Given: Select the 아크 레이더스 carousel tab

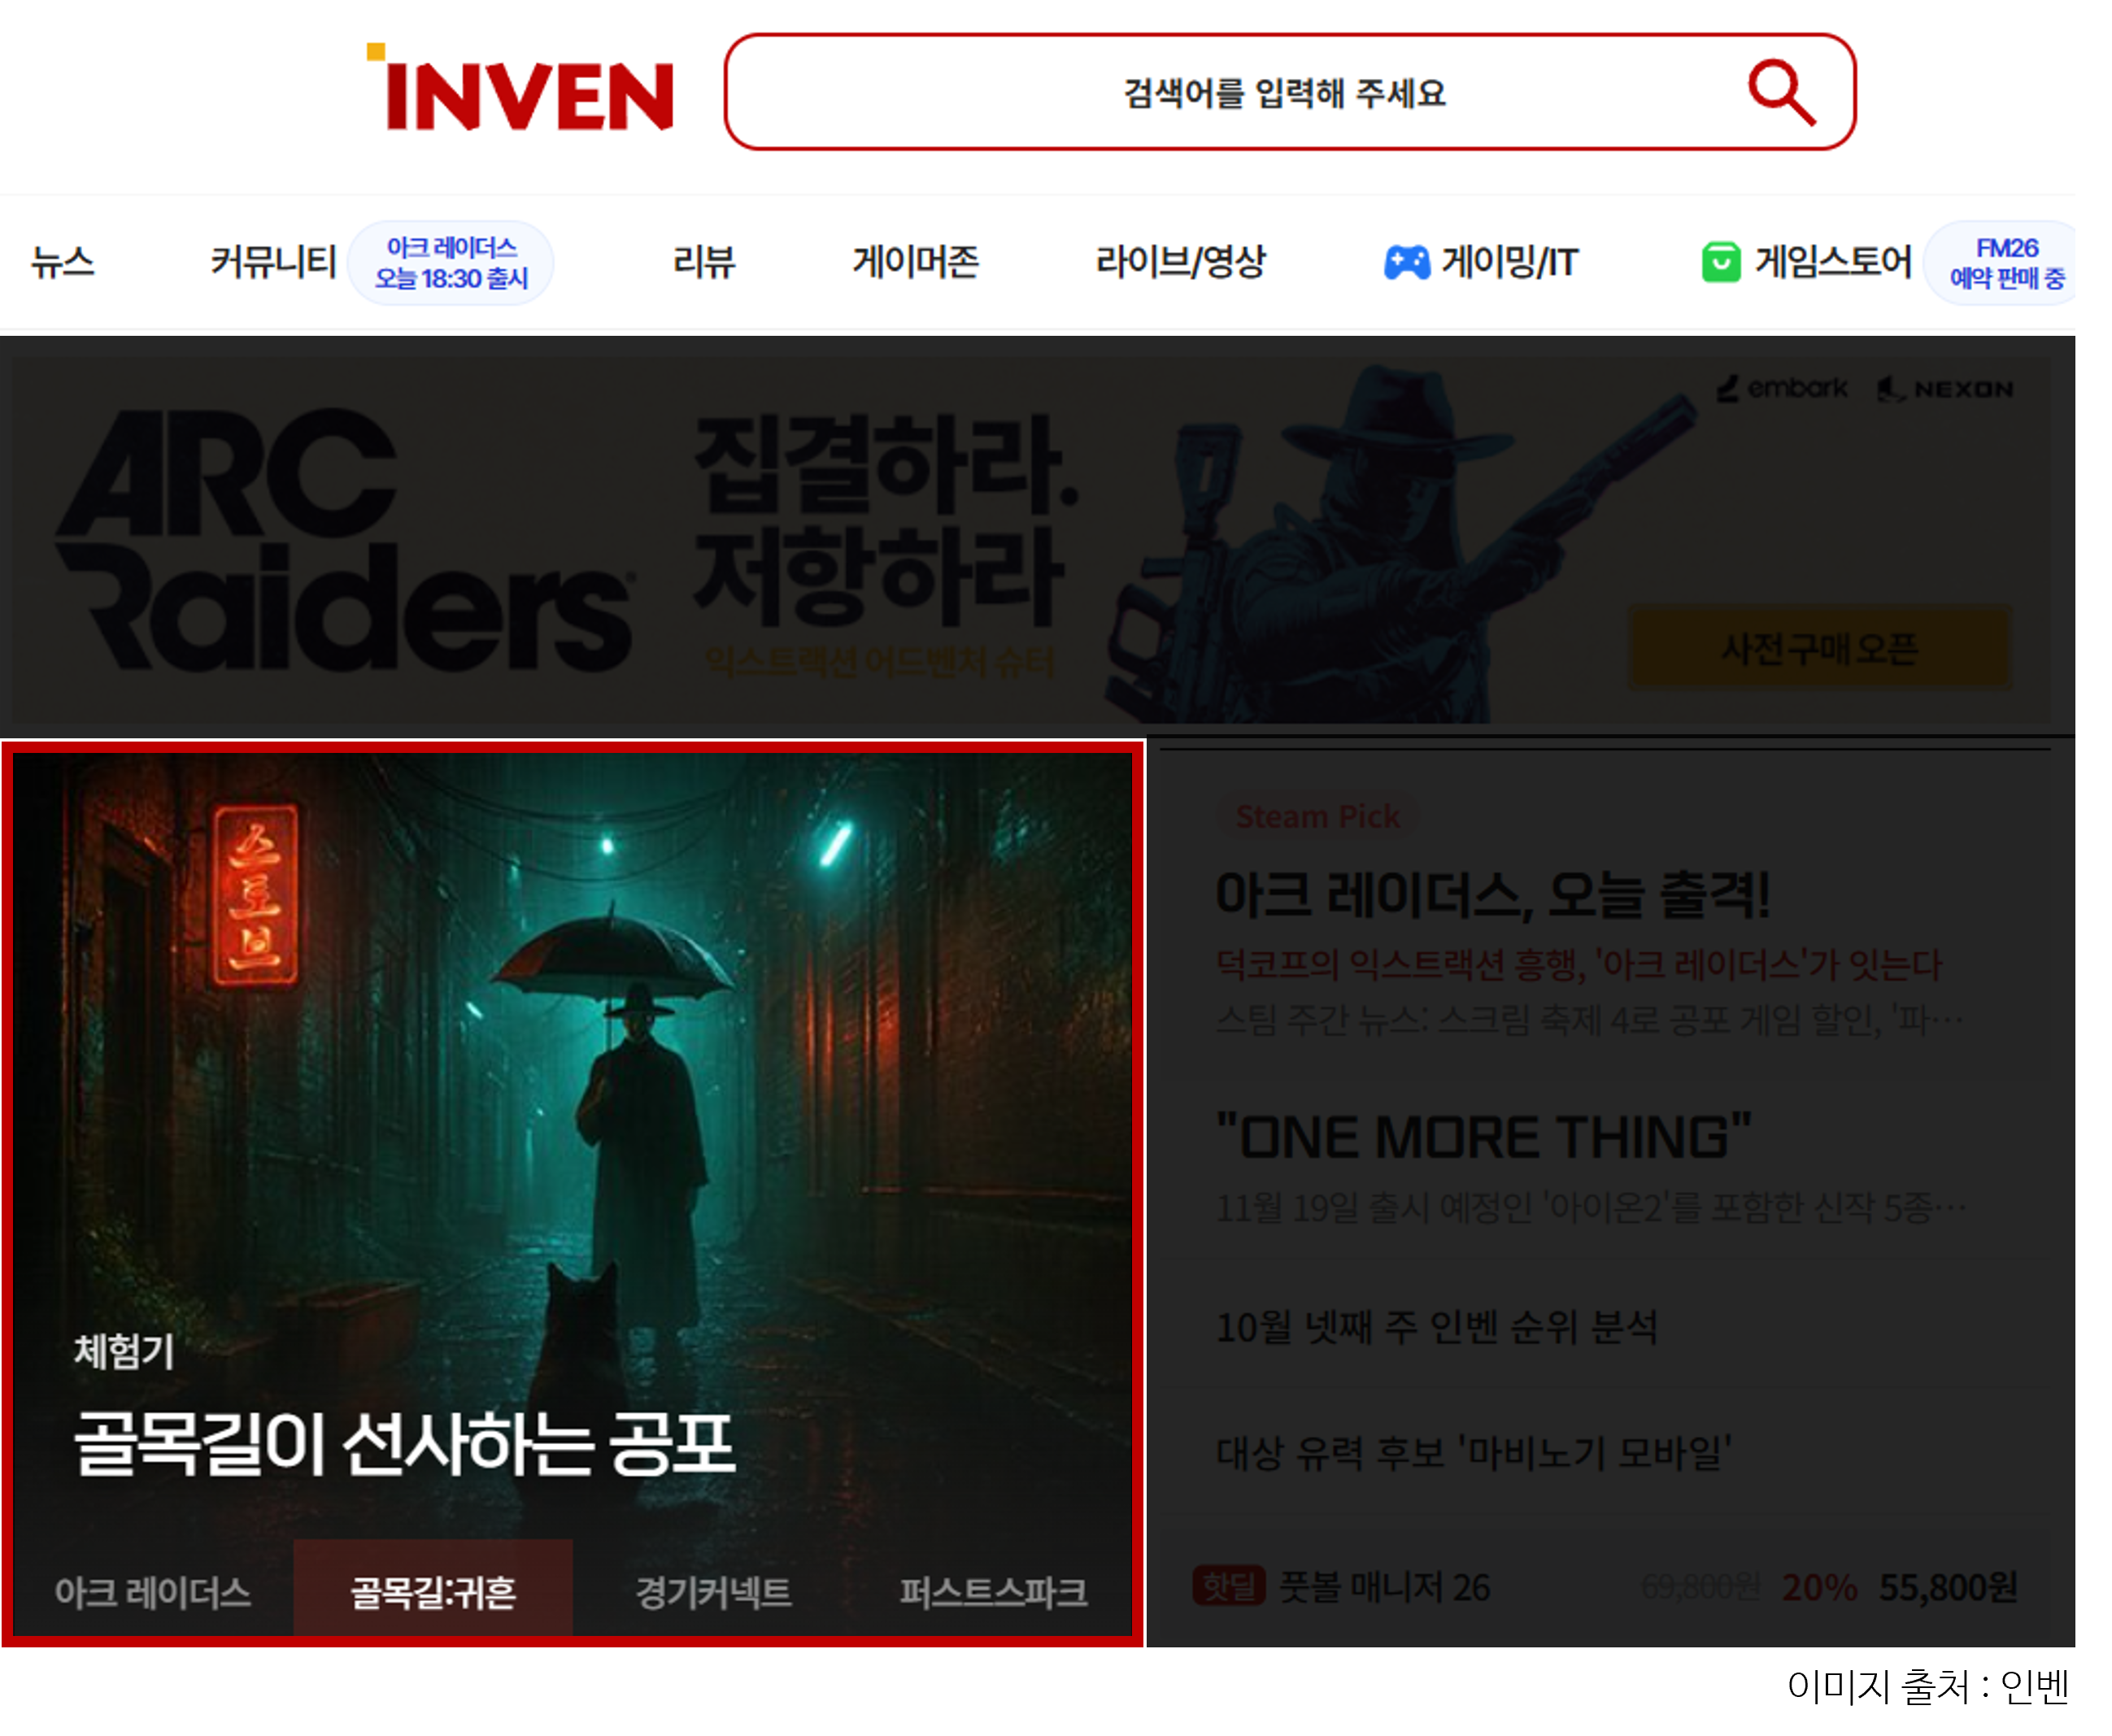Looking at the screenshot, I should 152,1592.
